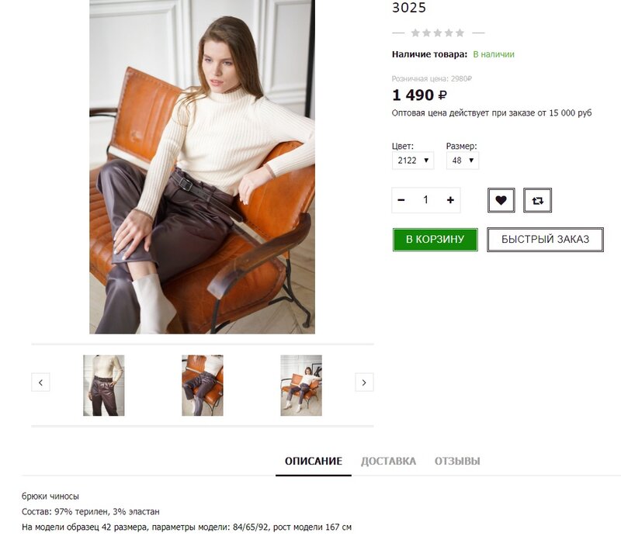This screenshot has width=621, height=543.
Task: Open the Размер dropdown showing 48
Action: [x=463, y=161]
